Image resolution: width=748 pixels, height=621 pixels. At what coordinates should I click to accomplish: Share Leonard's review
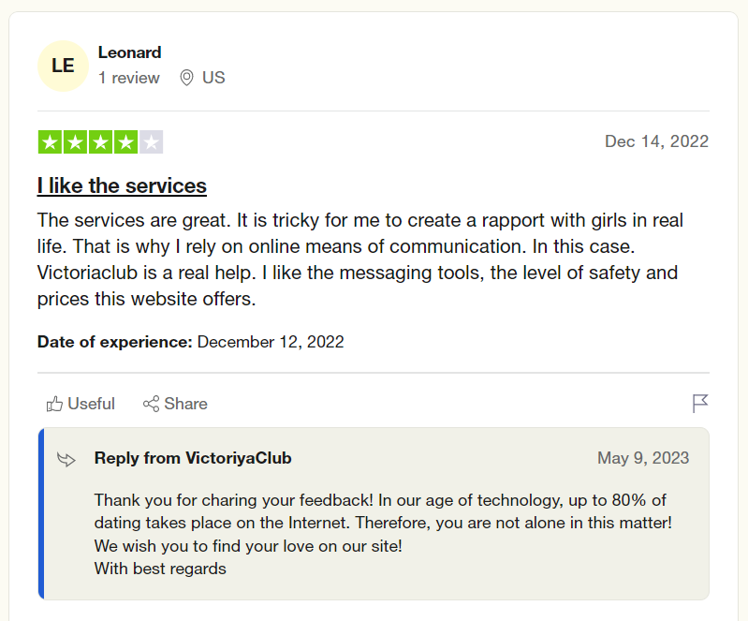point(175,404)
